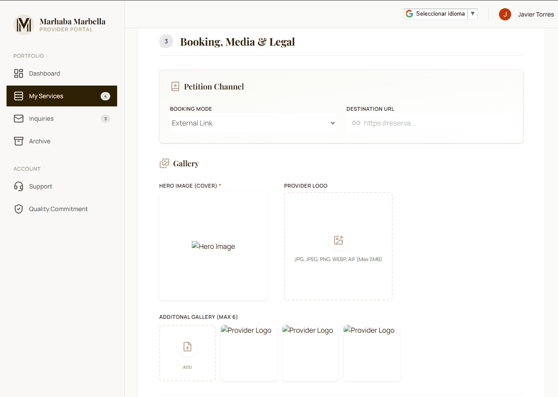
Task: Click the ADDITONAL GALLERY (MAX 6) label
Action: click(199, 317)
